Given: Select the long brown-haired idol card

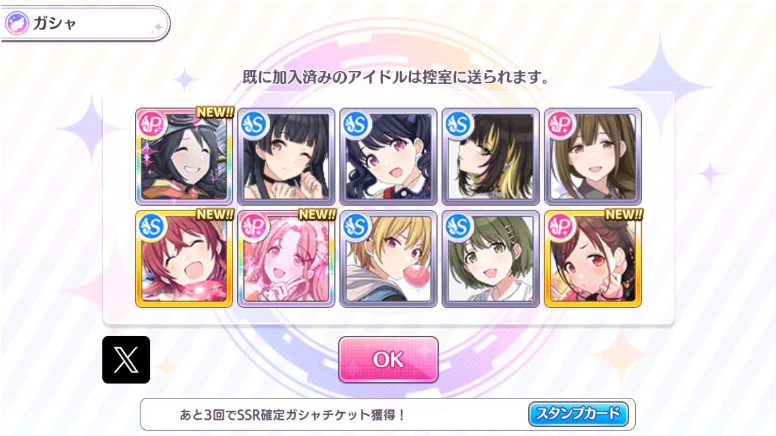Looking at the screenshot, I should (593, 156).
